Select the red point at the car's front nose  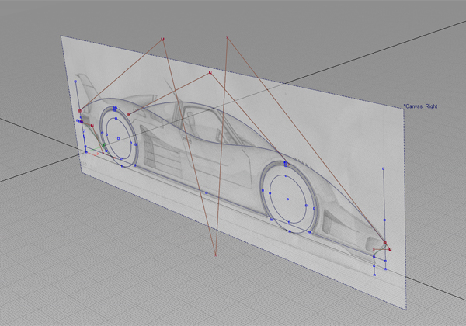385,243
